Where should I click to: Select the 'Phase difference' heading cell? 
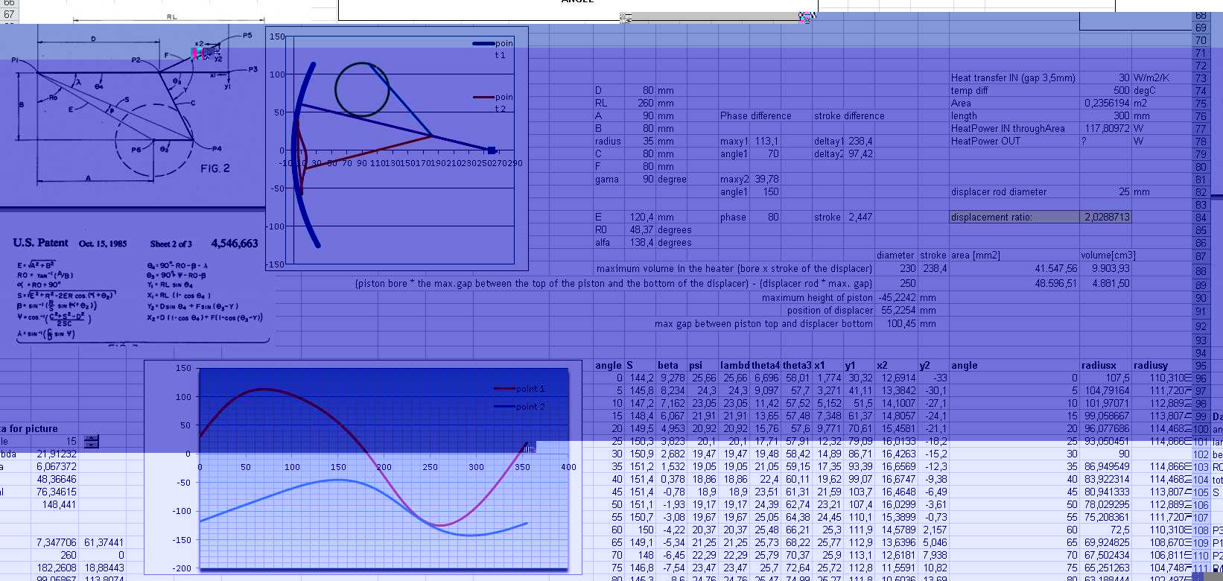tap(755, 116)
